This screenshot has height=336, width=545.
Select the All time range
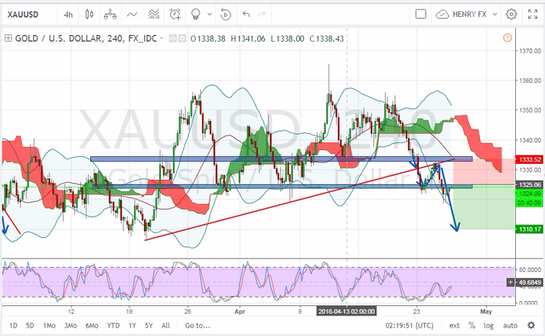pyautogui.click(x=165, y=326)
